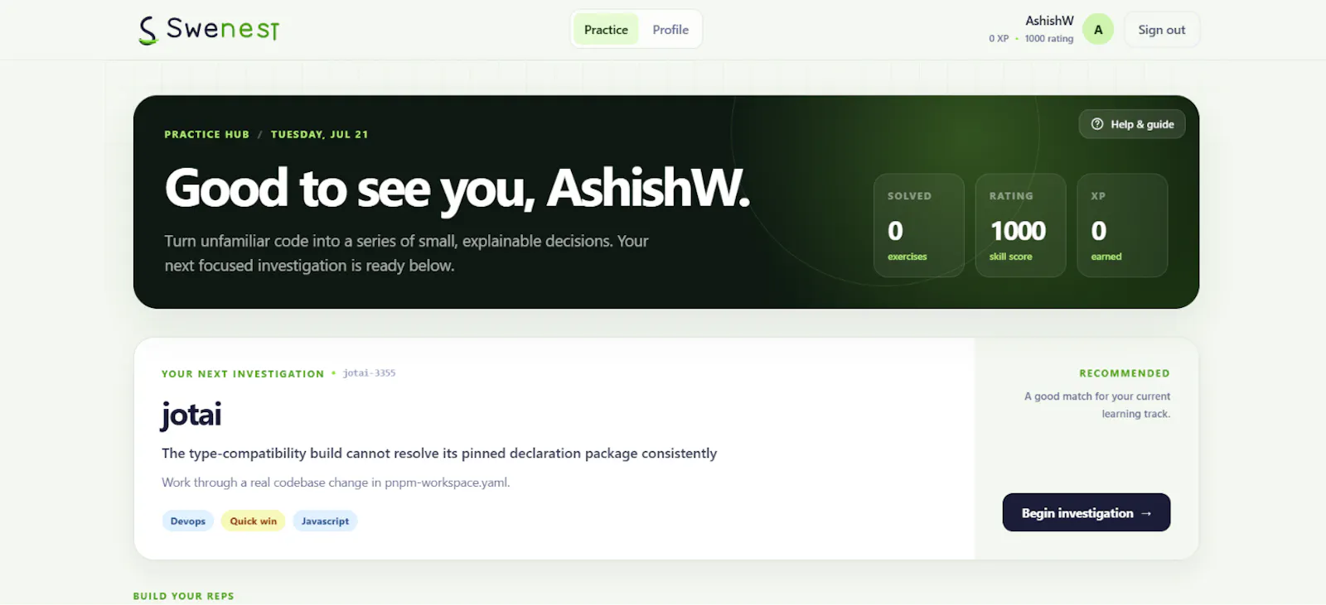
Task: Click the Rating skill score card
Action: coord(1020,225)
